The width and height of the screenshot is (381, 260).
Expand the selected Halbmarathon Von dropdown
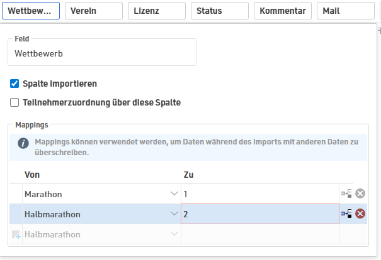click(174, 214)
